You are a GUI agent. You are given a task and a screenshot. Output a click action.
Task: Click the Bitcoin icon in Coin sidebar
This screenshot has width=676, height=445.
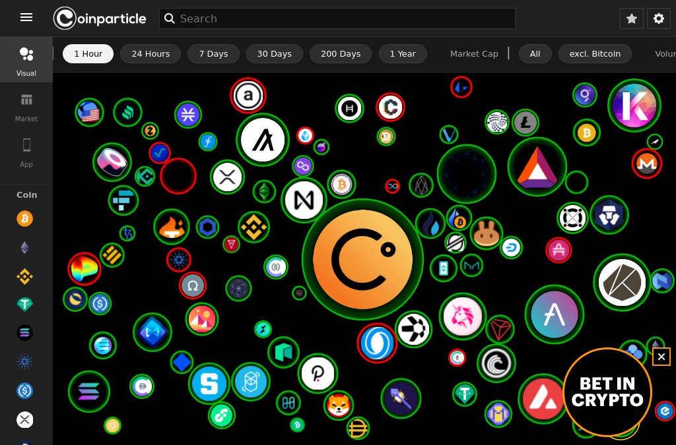click(24, 219)
